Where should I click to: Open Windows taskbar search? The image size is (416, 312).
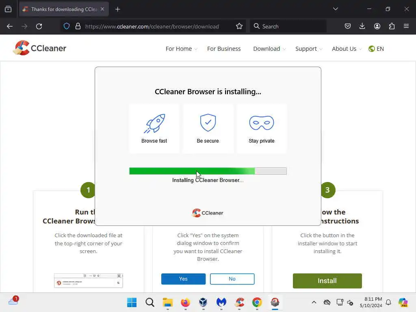point(149,302)
